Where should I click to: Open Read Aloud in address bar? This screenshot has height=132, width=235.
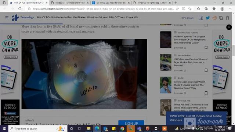(x=177, y=9)
